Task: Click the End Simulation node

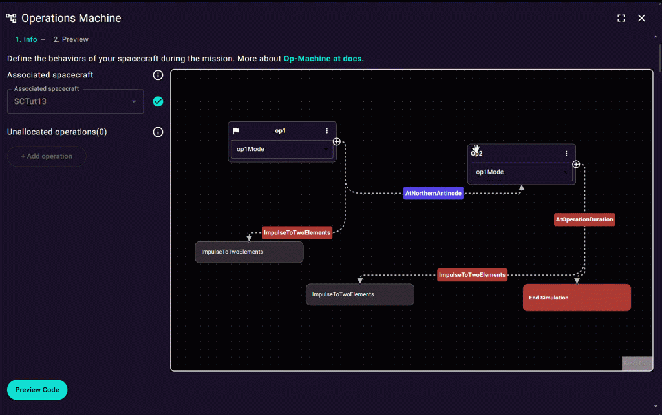Action: click(x=576, y=298)
